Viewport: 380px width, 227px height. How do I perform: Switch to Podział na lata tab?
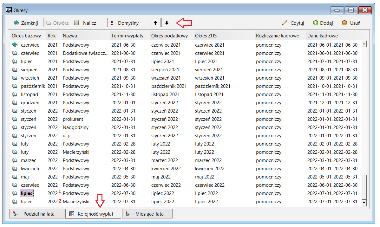[x=37, y=214]
